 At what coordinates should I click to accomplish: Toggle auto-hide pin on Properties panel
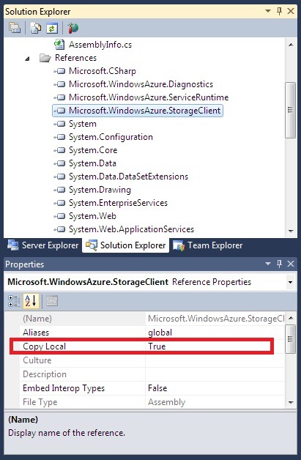click(x=279, y=264)
